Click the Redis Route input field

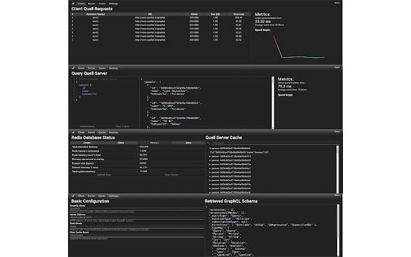[137, 226]
